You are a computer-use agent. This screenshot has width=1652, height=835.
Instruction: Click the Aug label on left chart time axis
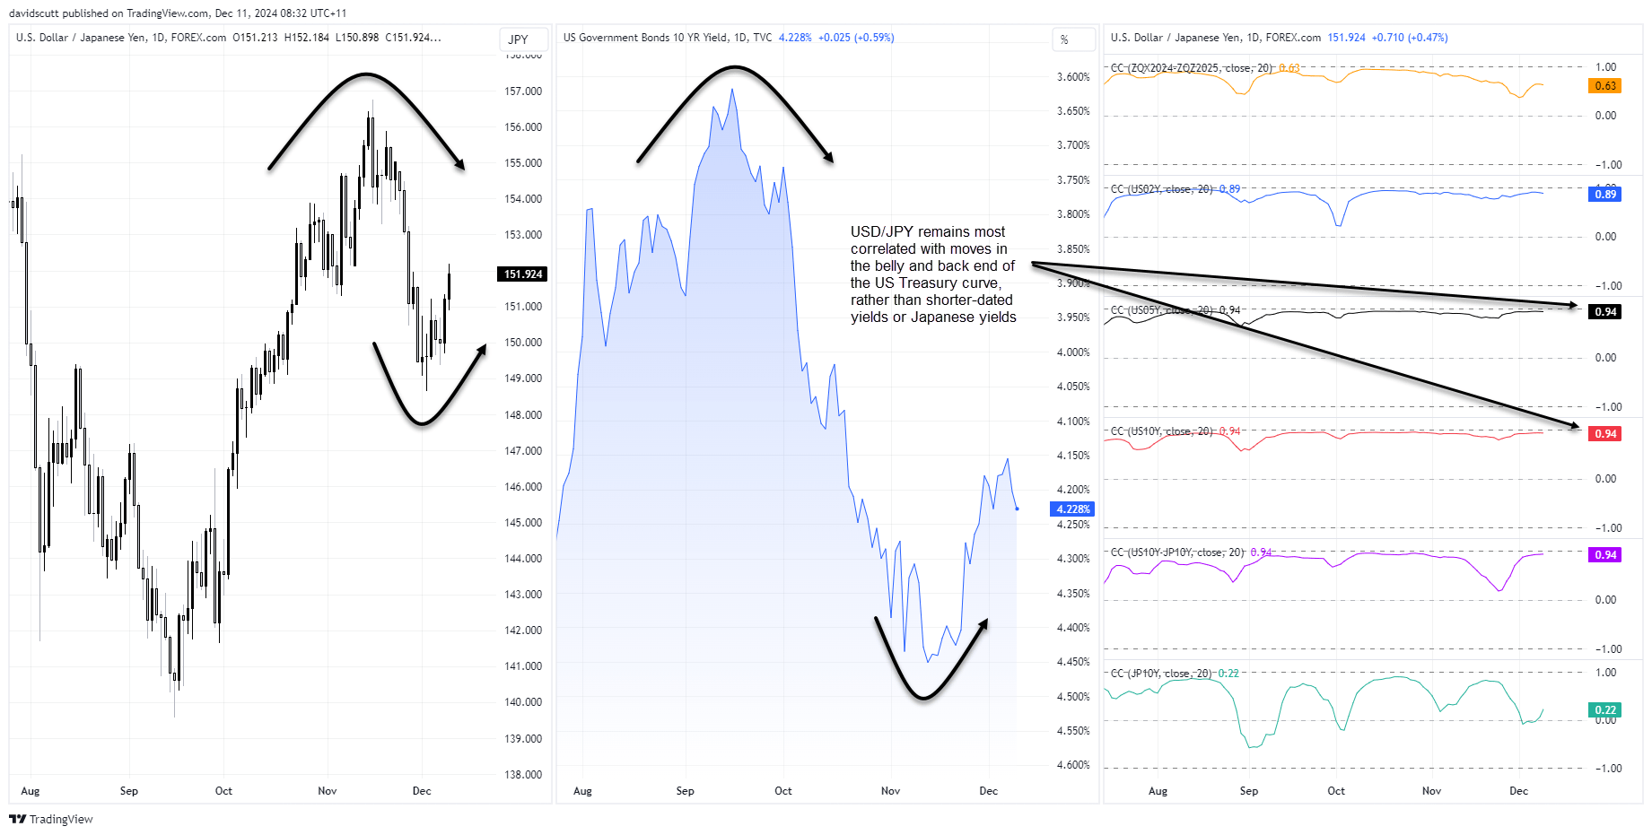pos(31,791)
